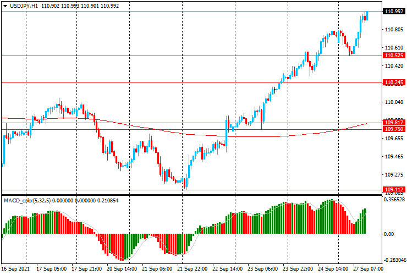The width and height of the screenshot is (407, 275).
Task: Select the red price level label 110.245
Action: click(x=394, y=82)
